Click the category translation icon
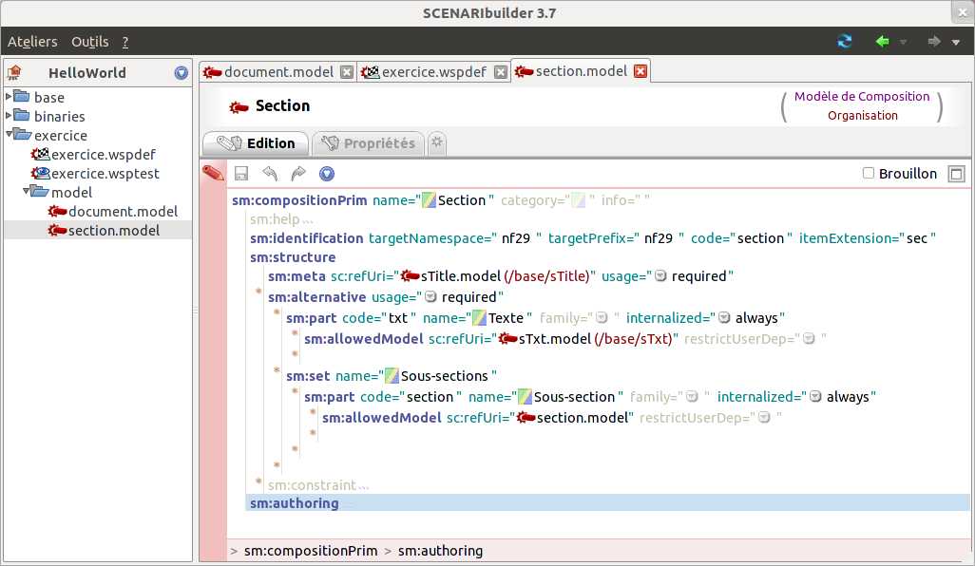Image resolution: width=975 pixels, height=566 pixels. point(579,200)
